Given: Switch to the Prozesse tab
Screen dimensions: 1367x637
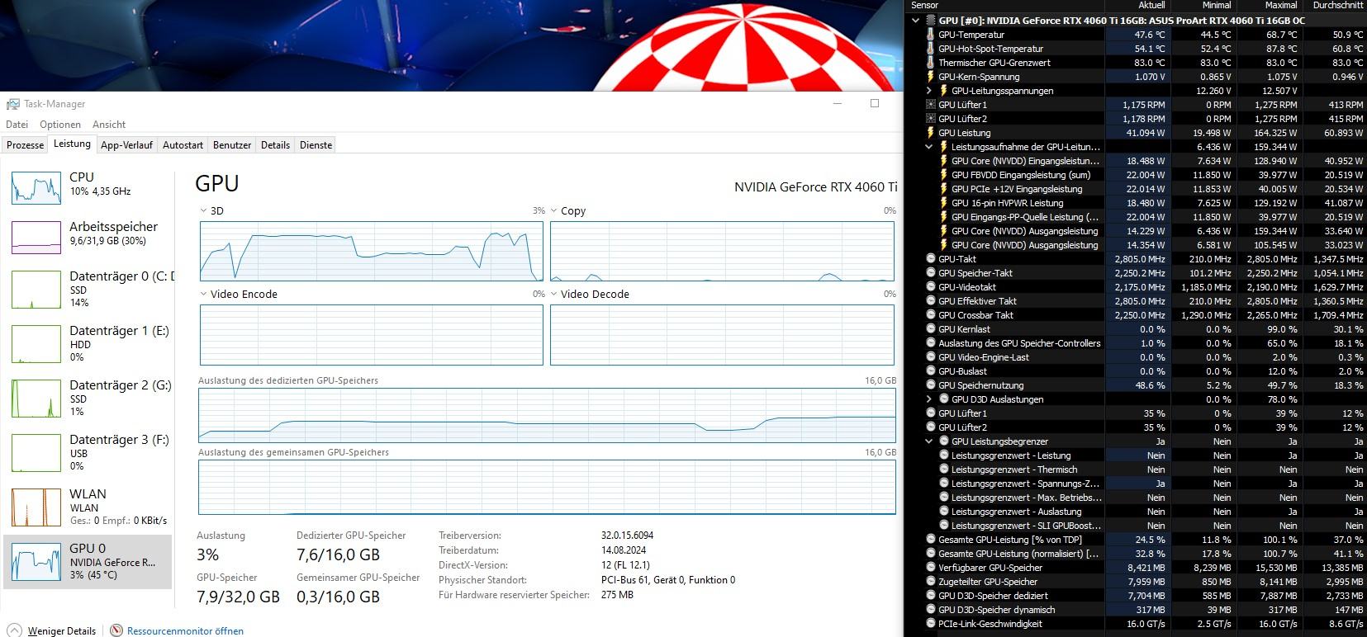Looking at the screenshot, I should click(26, 145).
